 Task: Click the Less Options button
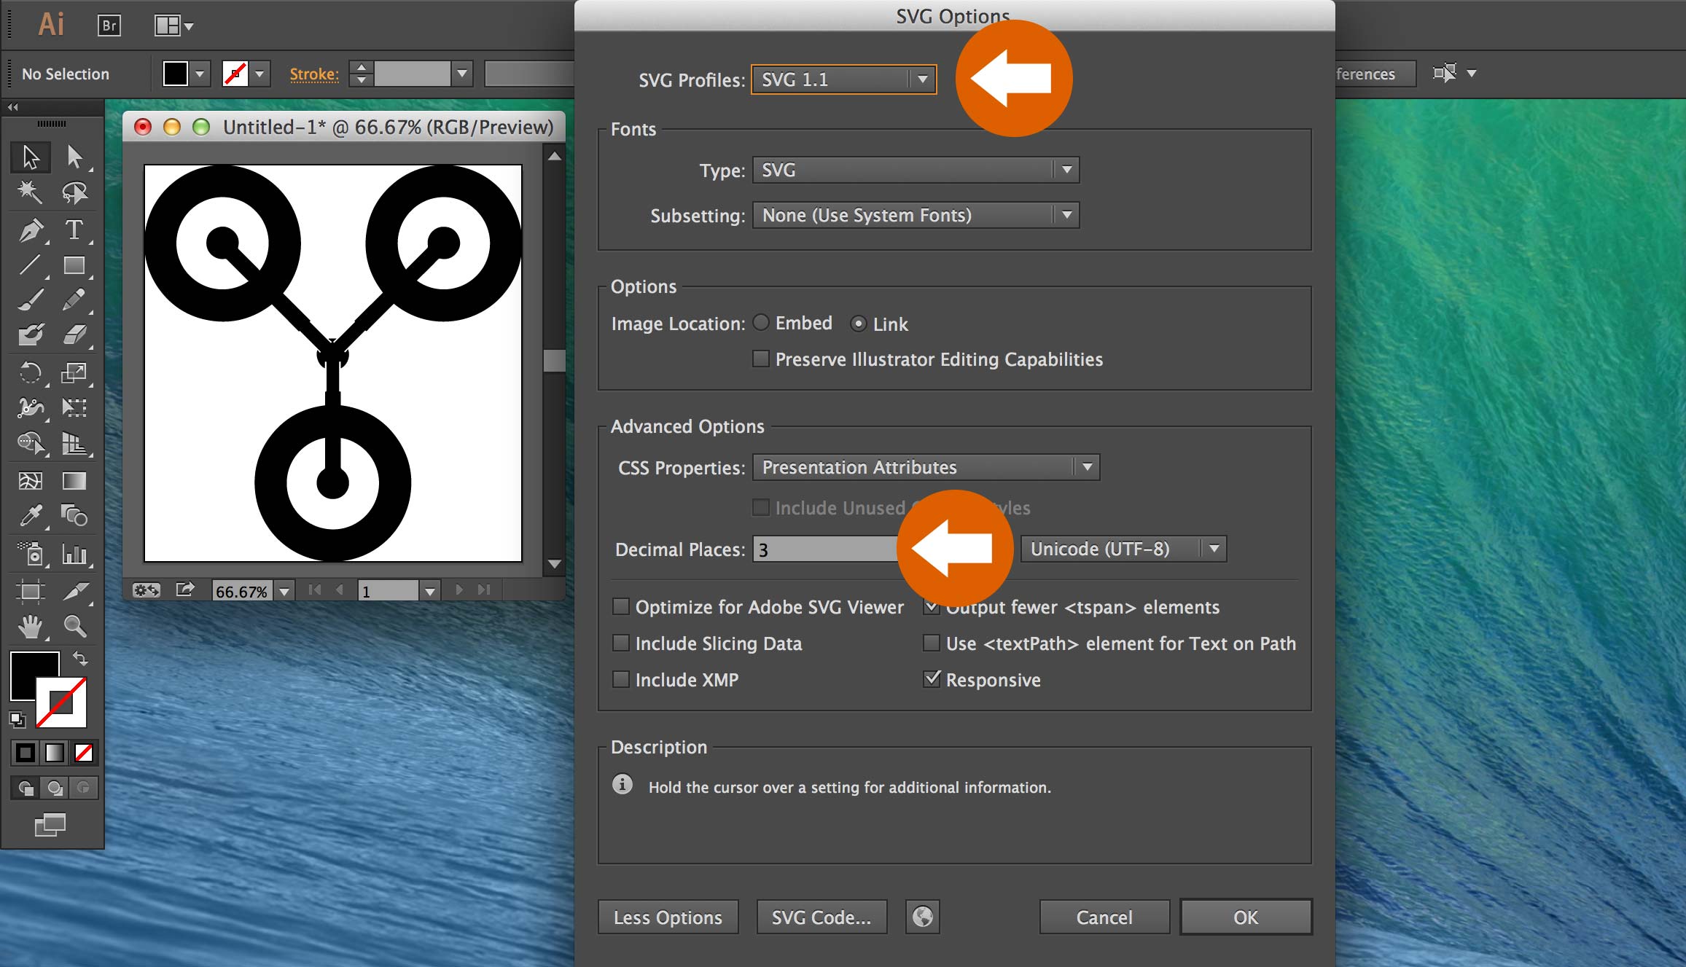(668, 917)
